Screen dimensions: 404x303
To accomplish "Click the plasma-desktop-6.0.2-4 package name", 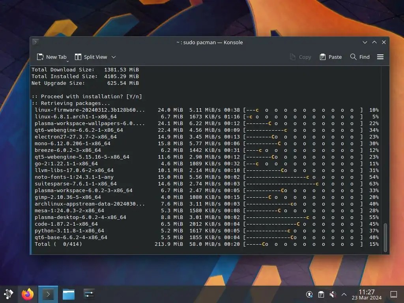I will [80, 217].
